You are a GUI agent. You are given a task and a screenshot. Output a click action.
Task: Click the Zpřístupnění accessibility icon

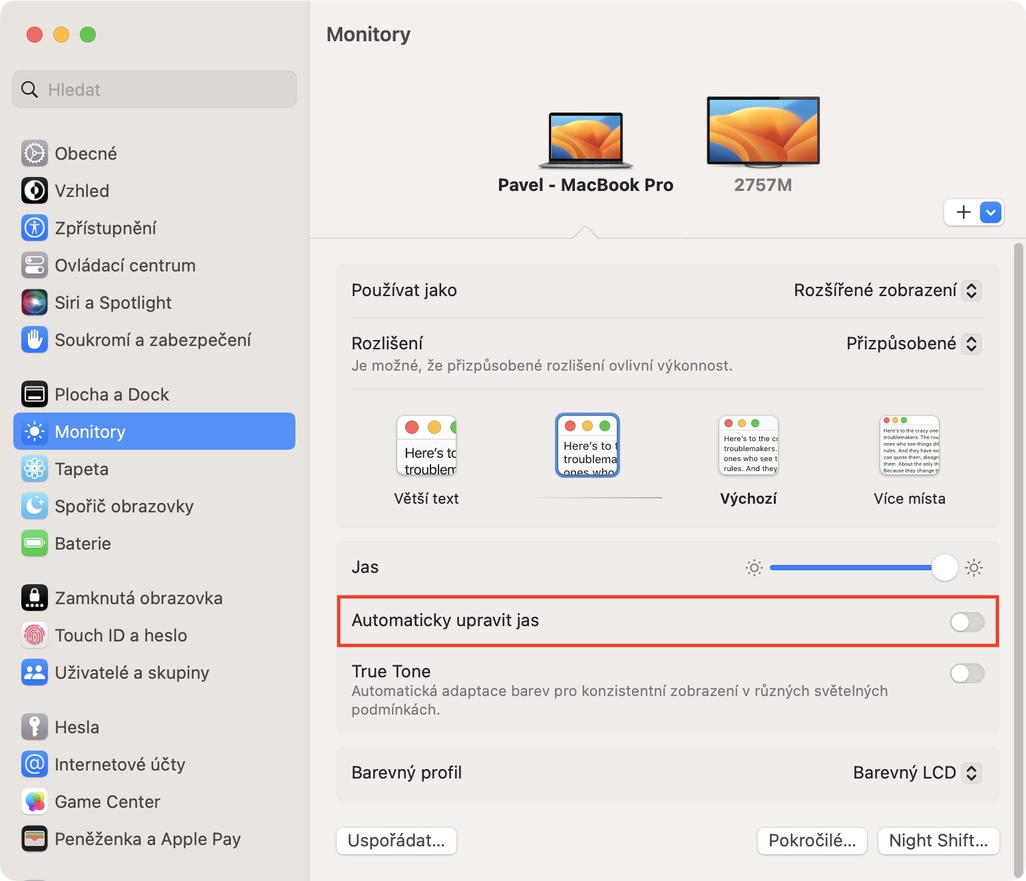(x=35, y=228)
